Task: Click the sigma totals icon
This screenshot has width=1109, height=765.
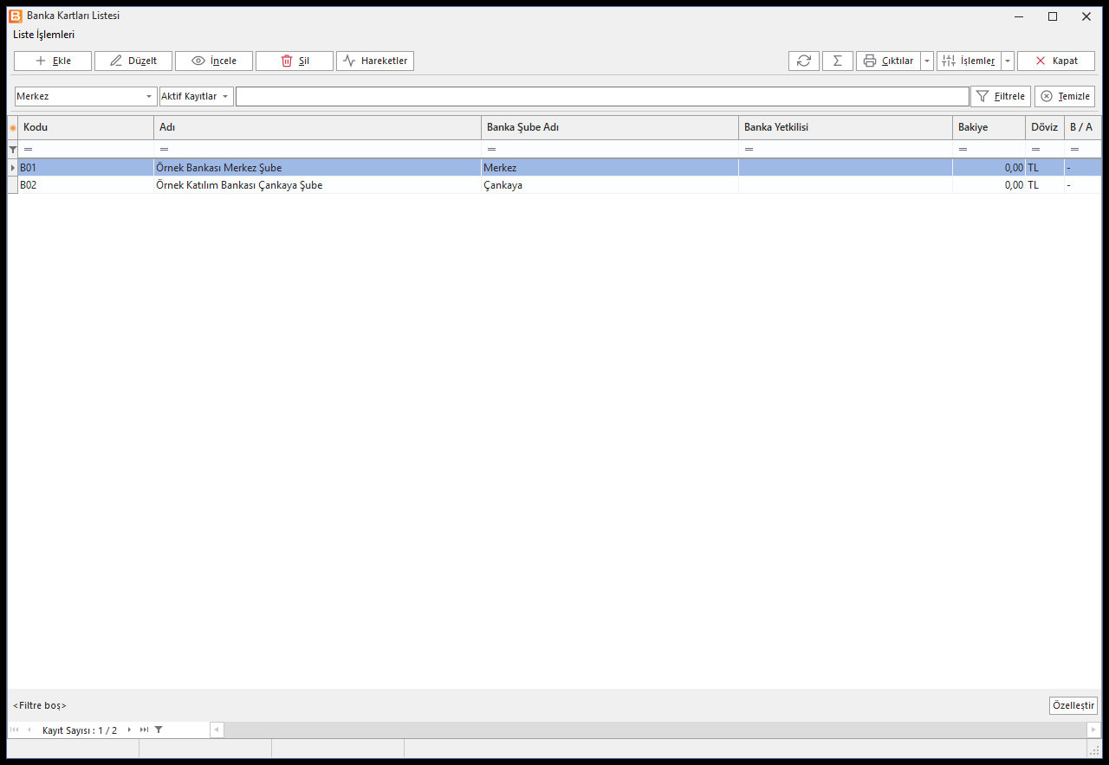Action: (x=838, y=61)
